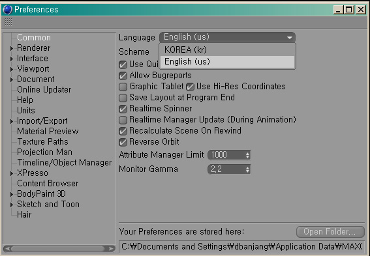Select Content Browser entry
Viewport: 370px width, 256px height.
[48, 184]
